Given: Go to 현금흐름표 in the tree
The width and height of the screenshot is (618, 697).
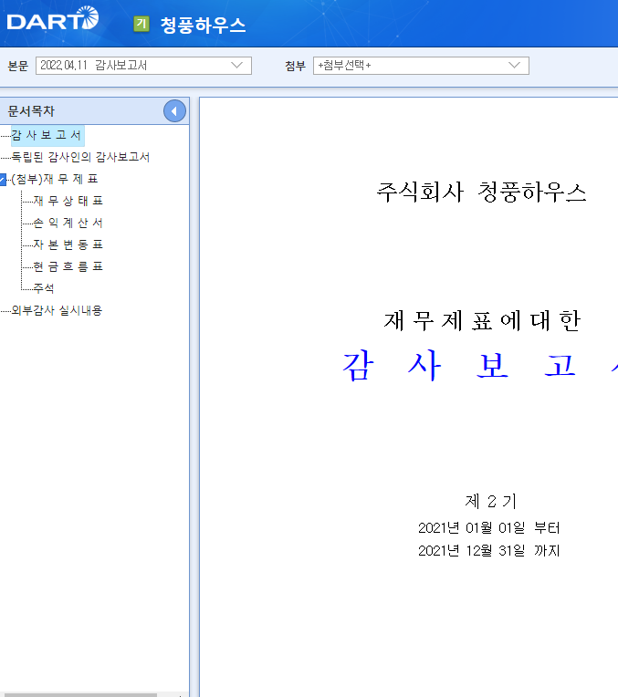Looking at the screenshot, I should (x=68, y=266).
